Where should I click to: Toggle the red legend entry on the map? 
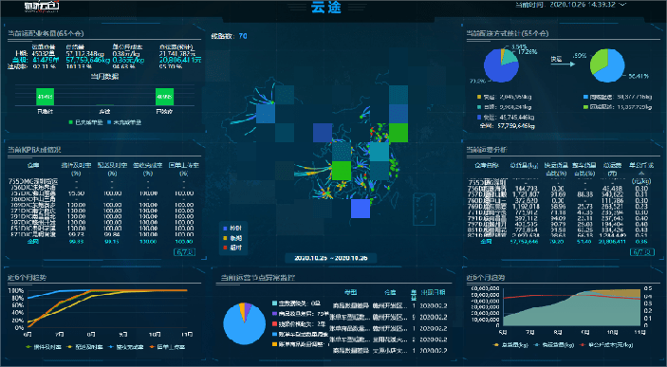[x=232, y=248]
